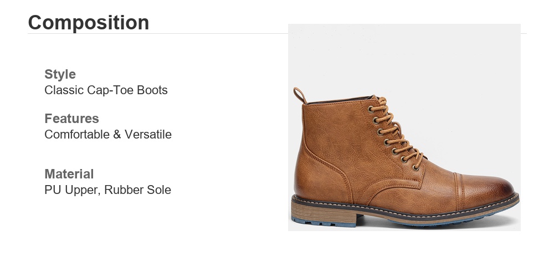Select the Classic Cap-Toe Boots text
Viewport: 554px width, 266px height.
click(106, 90)
